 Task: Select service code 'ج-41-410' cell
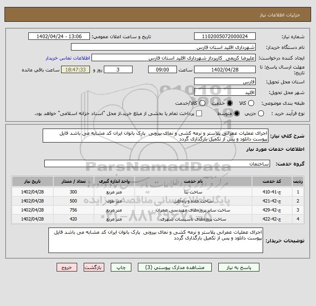[x=272, y=192]
